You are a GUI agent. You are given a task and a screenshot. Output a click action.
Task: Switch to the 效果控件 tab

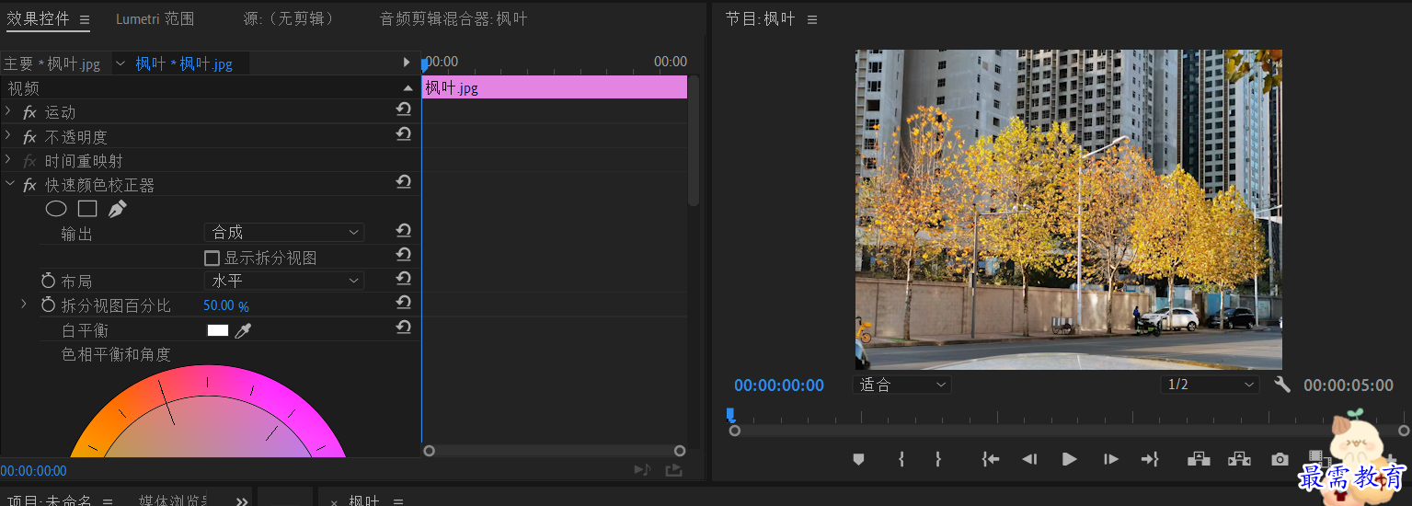coord(38,18)
